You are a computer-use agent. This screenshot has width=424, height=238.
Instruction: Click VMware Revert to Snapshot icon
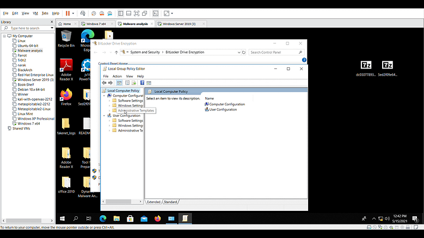click(102, 13)
